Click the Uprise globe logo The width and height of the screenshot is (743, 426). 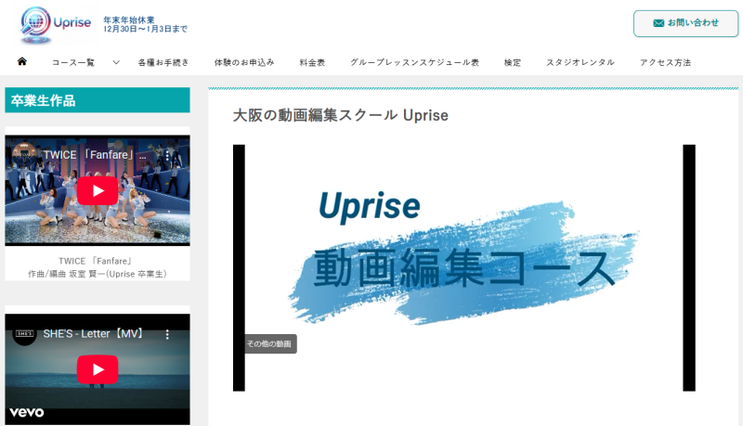point(35,24)
